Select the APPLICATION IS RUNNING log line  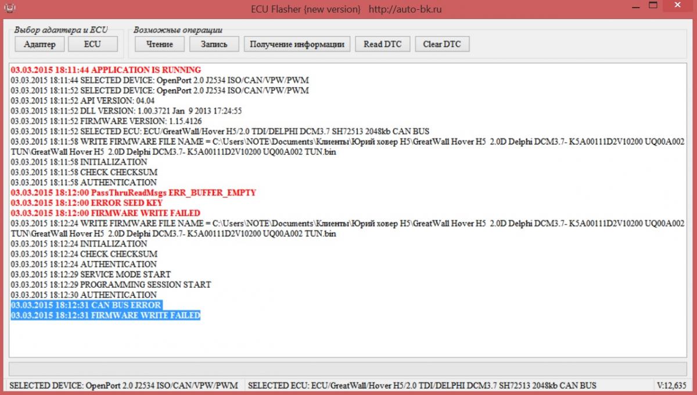(106, 70)
